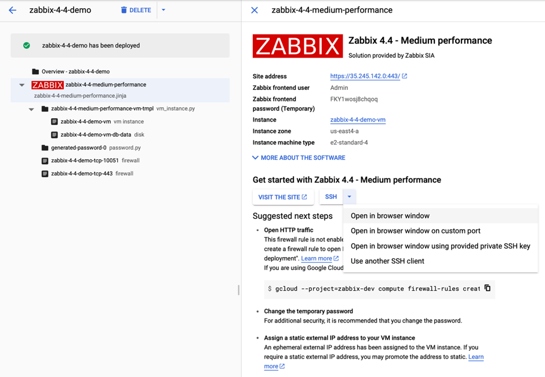Choose Open in browser window on custom port
Screen dimensions: 545x377
(x=415, y=231)
